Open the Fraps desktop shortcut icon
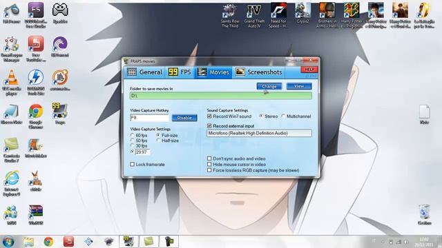 click(x=60, y=111)
